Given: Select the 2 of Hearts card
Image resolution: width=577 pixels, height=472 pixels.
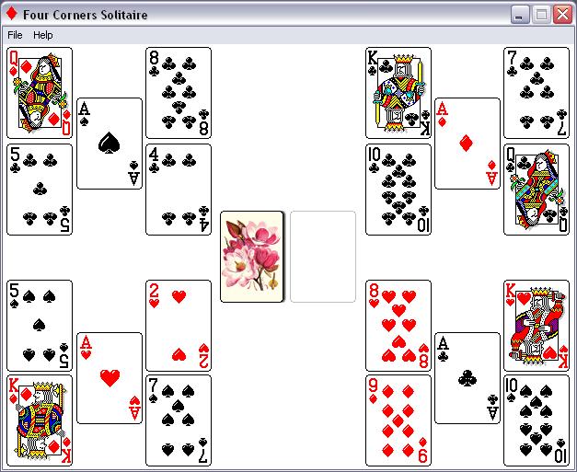Looking at the screenshot, I should coord(179,326).
